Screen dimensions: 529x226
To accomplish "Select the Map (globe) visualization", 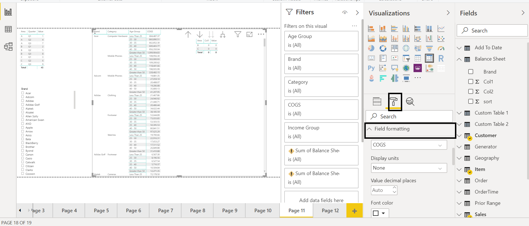I will click(x=406, y=48).
